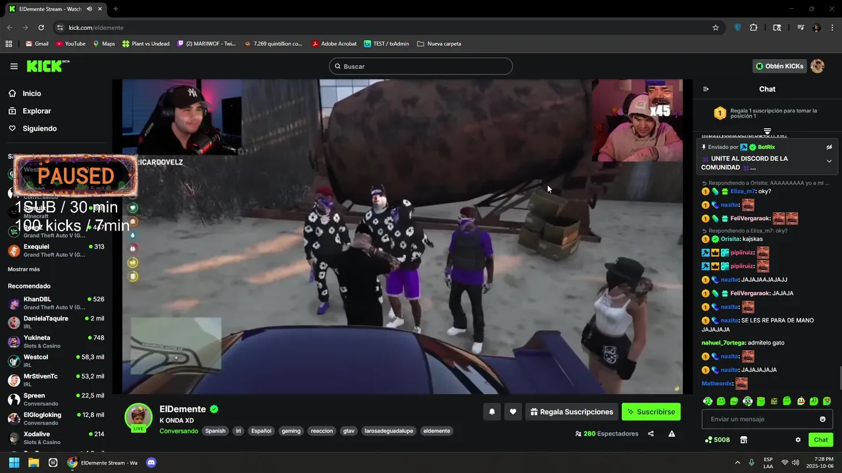Share the stream via share icon
This screenshot has width=842, height=473.
point(651,434)
